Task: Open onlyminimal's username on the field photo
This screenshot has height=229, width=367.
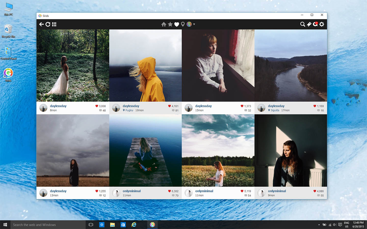Action: [204, 191]
